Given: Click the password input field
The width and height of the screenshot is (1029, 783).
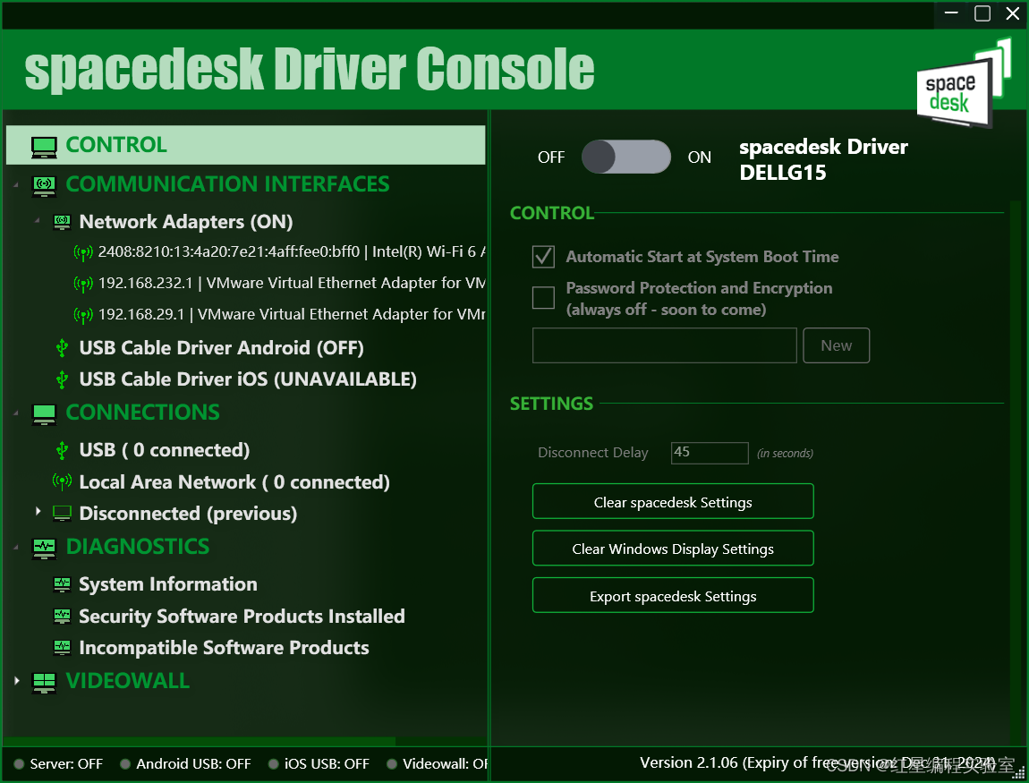Looking at the screenshot, I should coord(664,345).
